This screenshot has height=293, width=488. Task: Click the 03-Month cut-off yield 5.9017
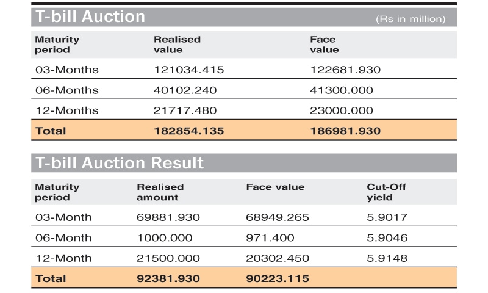[387, 217]
